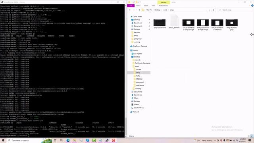
Task: Open the File tab in Explorer
Action: (x=131, y=6)
